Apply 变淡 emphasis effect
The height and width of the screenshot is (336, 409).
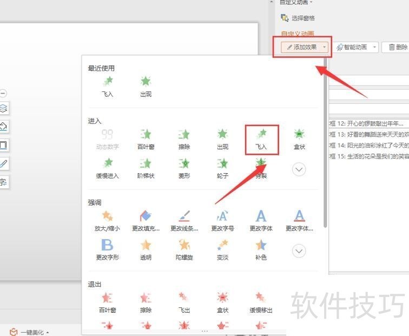(222, 250)
